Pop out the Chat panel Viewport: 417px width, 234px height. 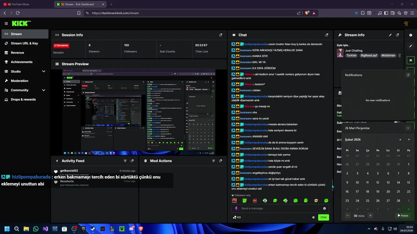[327, 35]
